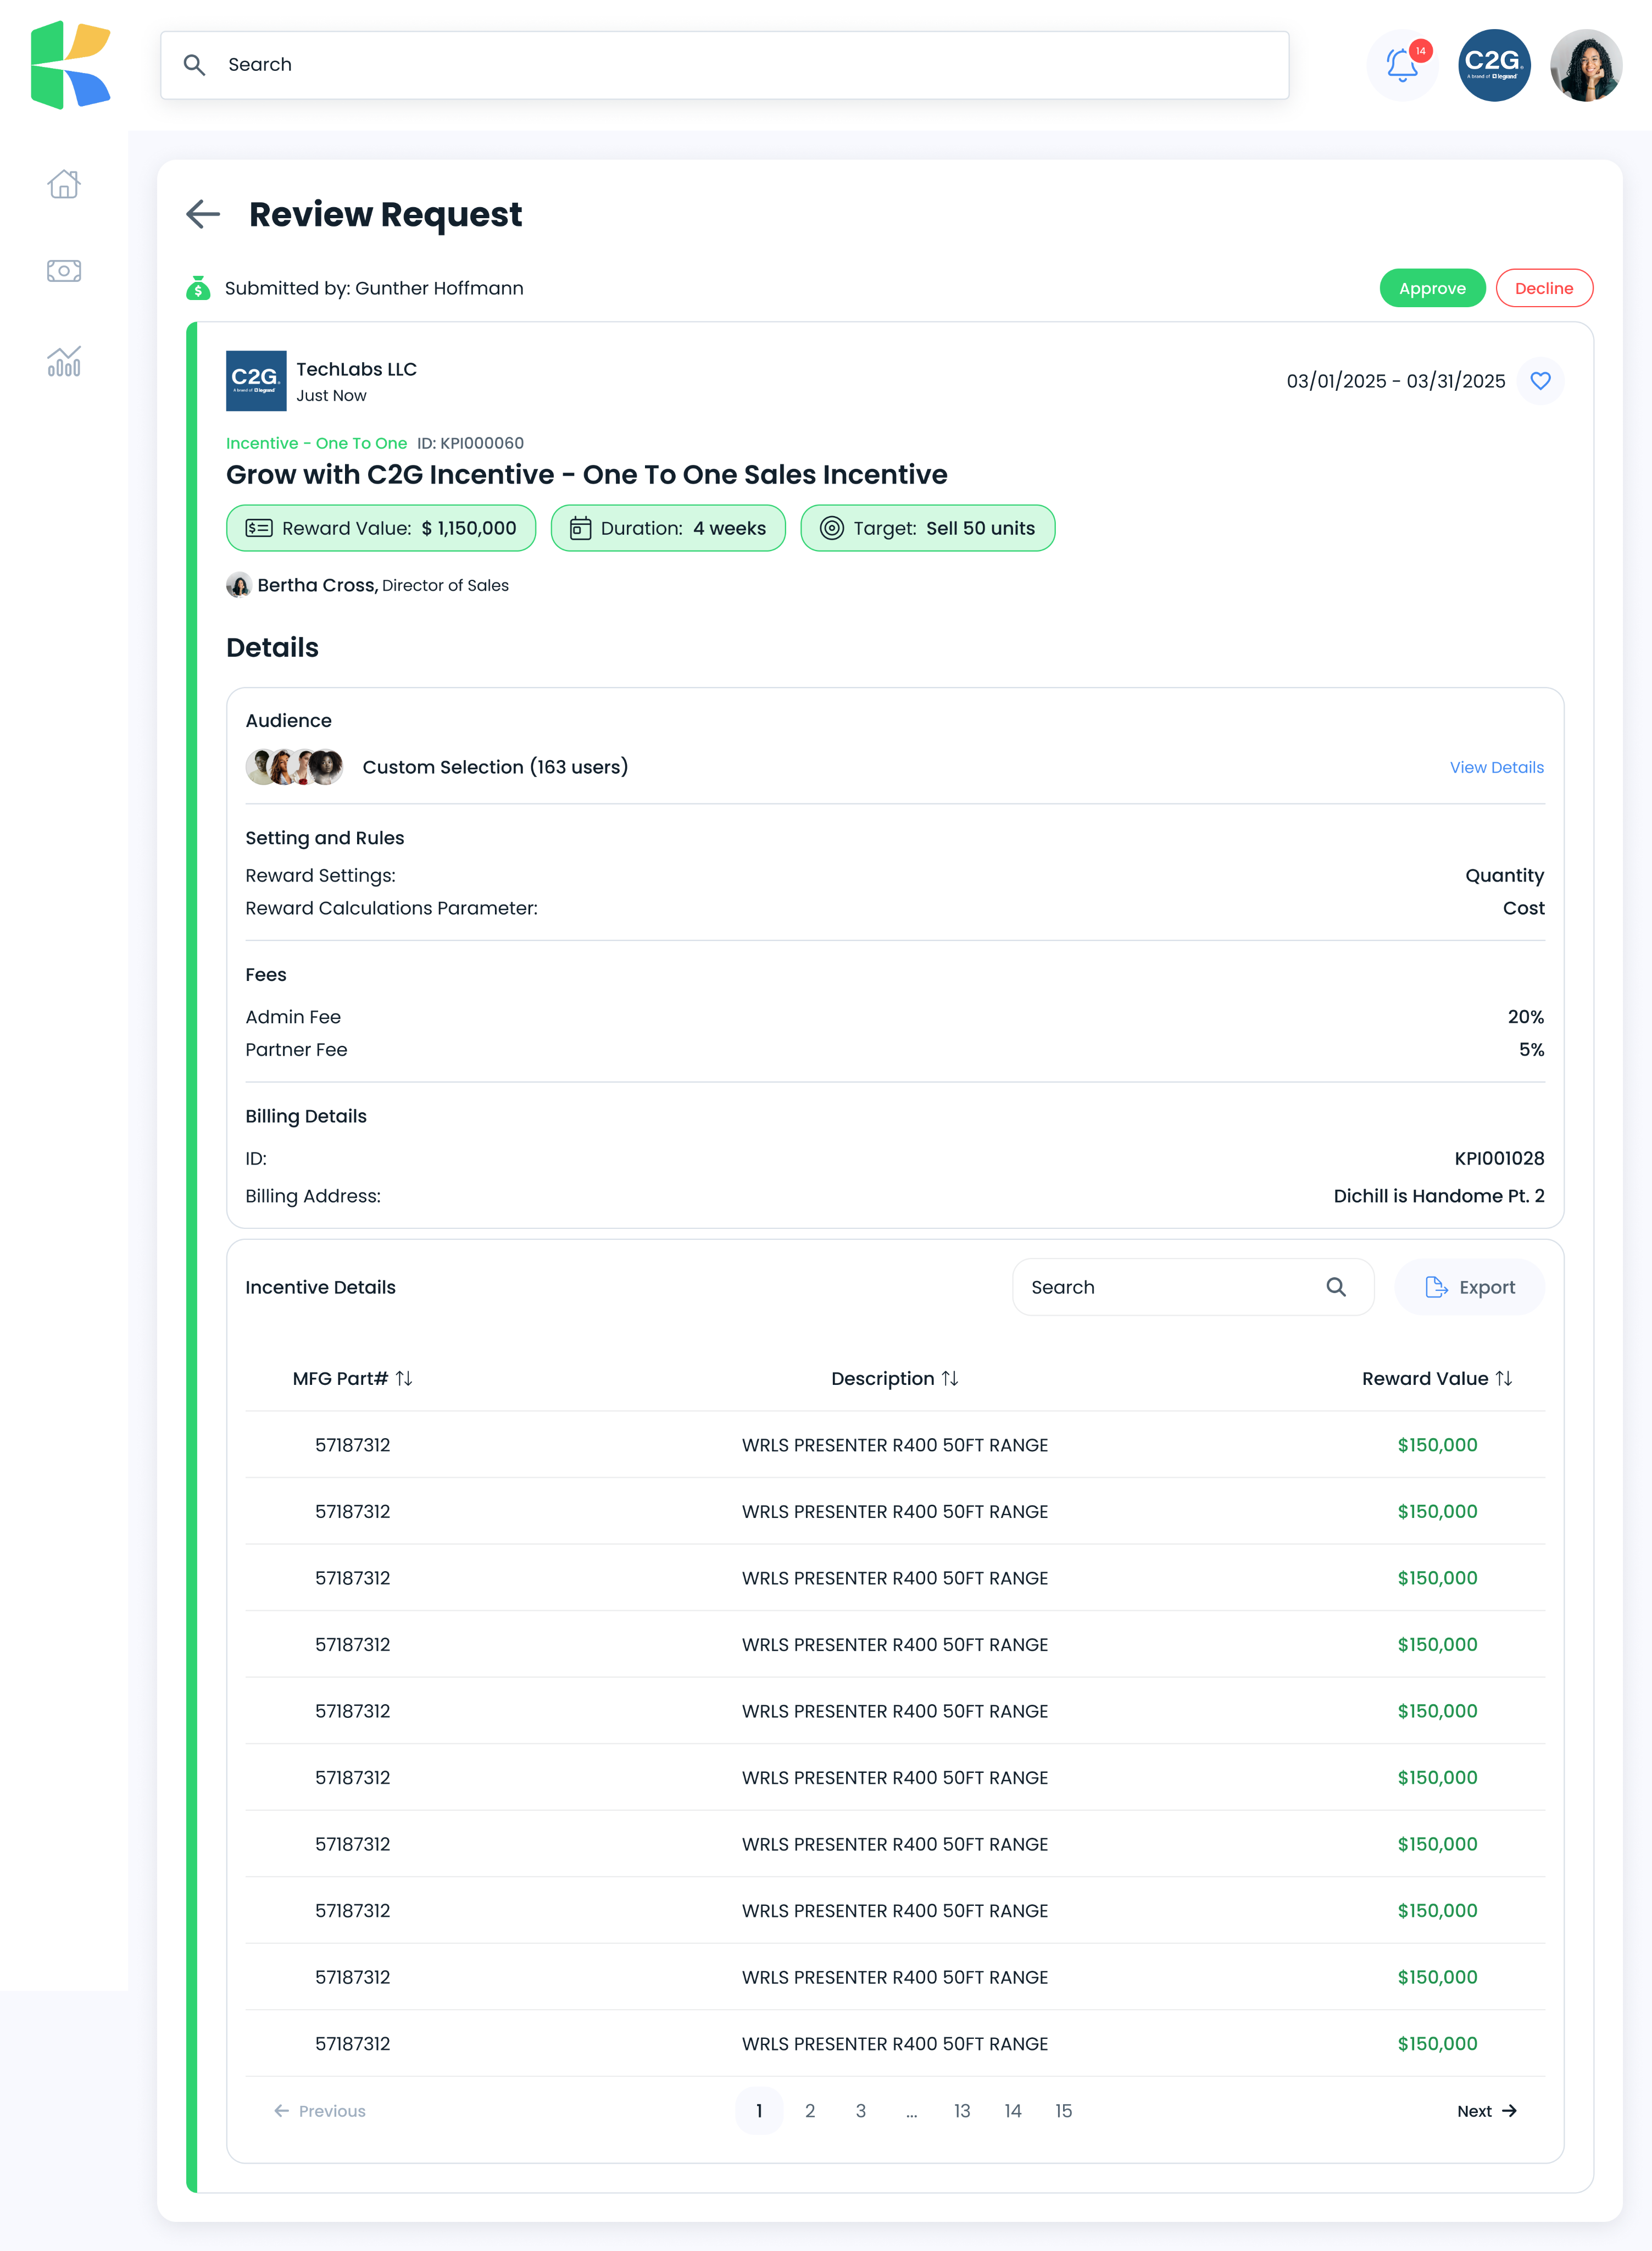Open the analytics chart sidebar icon
1652x2251 pixels.
coord(64,361)
